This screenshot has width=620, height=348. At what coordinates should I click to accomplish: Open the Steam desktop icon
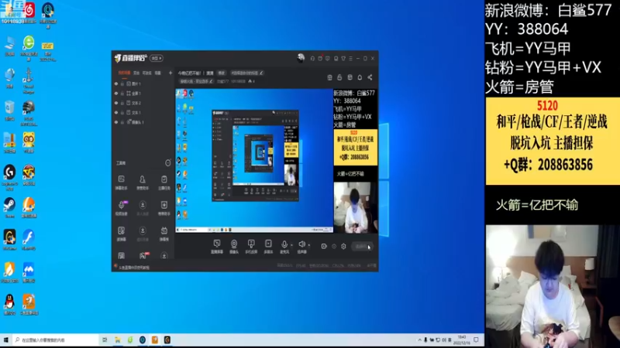tap(9, 208)
